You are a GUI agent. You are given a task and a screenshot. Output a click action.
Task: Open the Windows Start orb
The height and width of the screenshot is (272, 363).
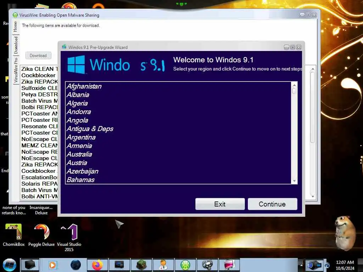(9, 265)
